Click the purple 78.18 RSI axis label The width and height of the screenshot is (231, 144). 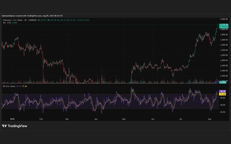click(222, 91)
